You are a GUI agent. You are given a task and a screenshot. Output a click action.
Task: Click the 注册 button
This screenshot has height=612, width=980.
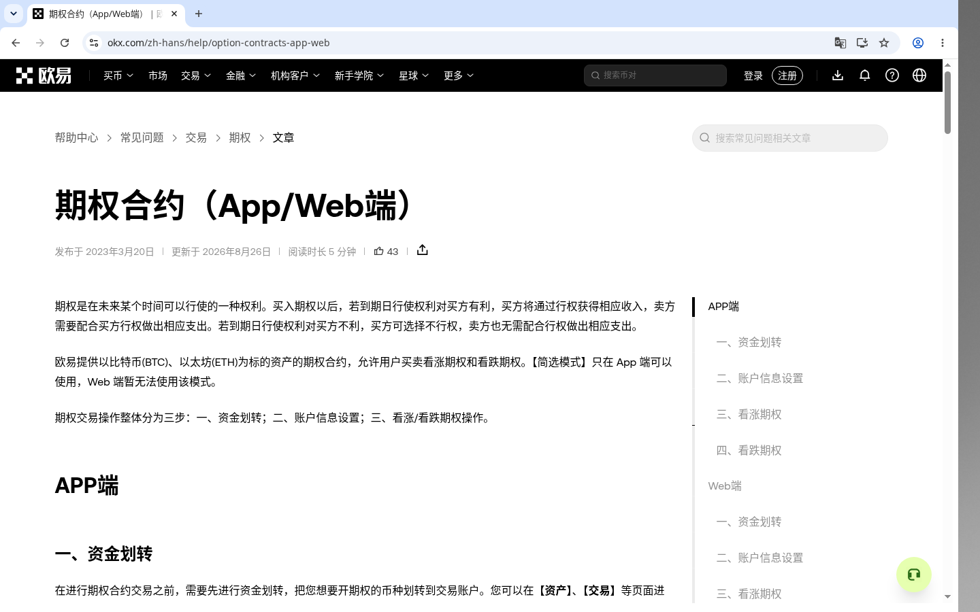pos(787,75)
